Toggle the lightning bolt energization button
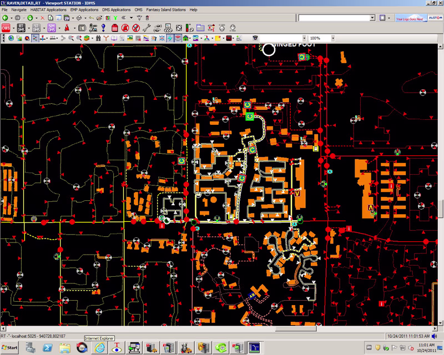Viewport: 444px width, 355px height. (170, 38)
